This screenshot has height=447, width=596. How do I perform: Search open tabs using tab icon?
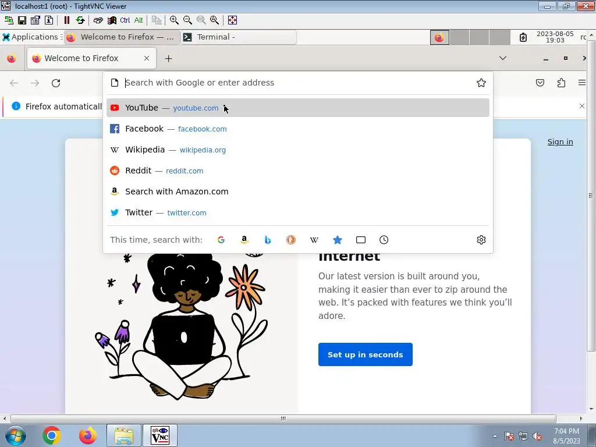click(x=361, y=240)
